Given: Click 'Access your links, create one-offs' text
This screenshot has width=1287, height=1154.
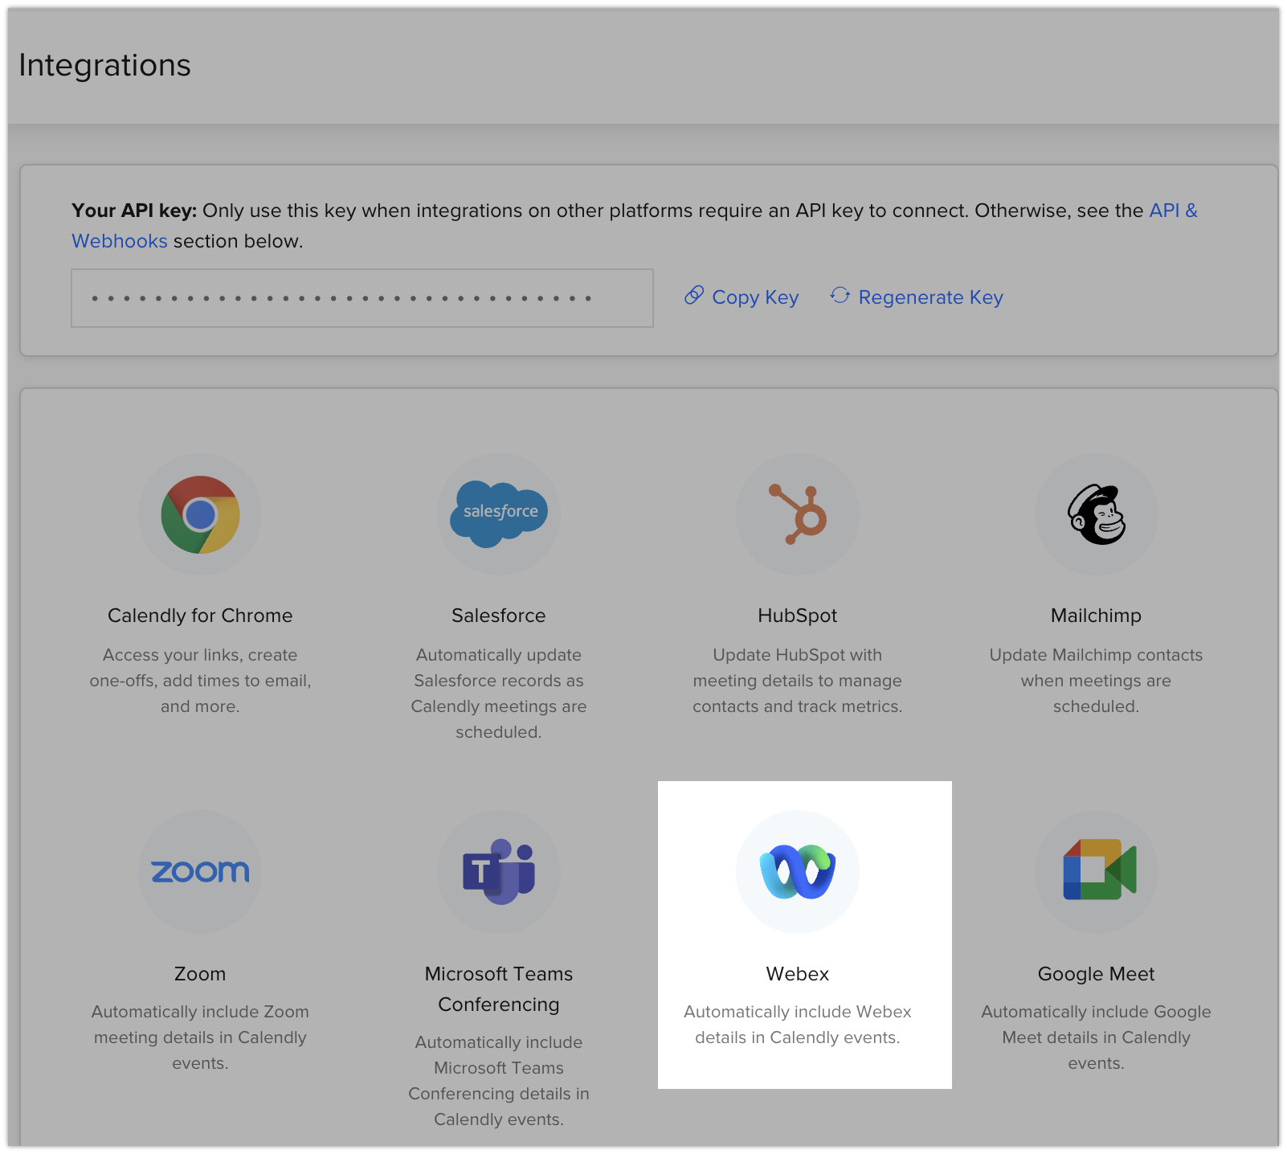Looking at the screenshot, I should (200, 681).
